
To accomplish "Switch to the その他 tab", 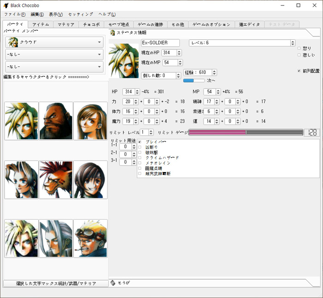I will click(178, 24).
